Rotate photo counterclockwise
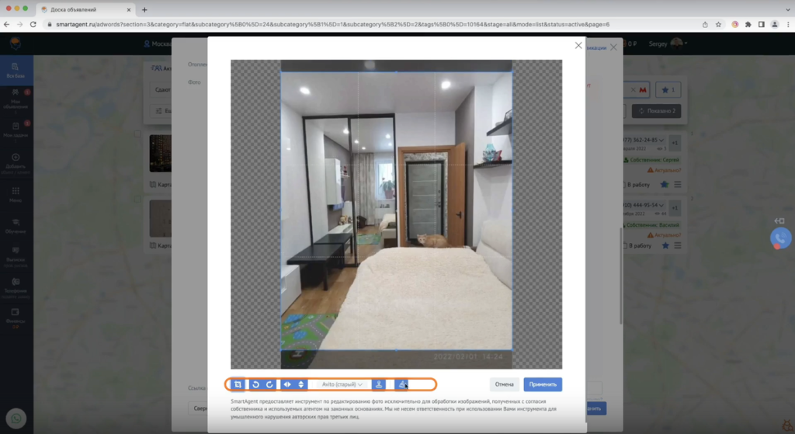795x434 pixels. click(x=255, y=384)
